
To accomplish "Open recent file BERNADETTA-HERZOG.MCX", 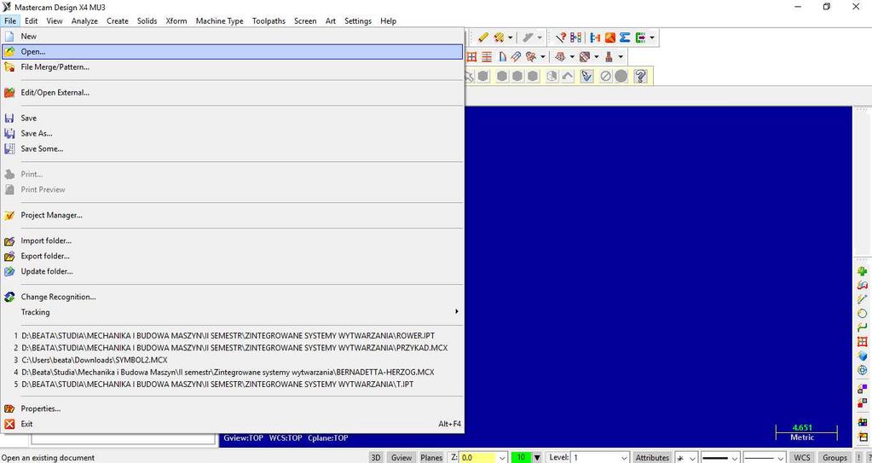I will click(233, 373).
